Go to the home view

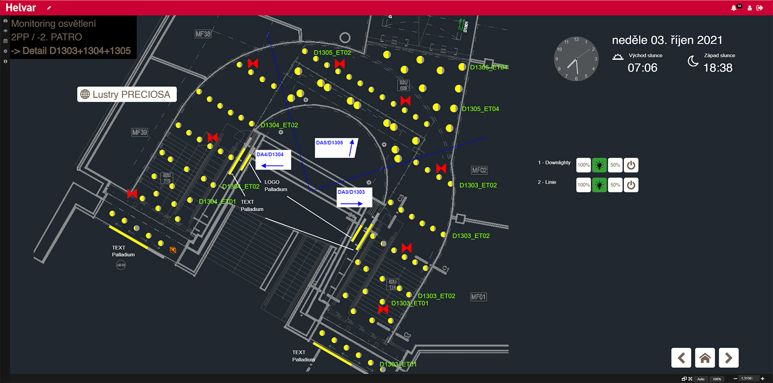pos(704,358)
